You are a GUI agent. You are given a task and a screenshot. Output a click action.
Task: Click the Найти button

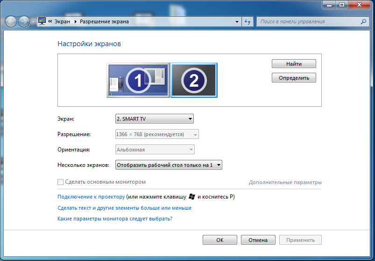click(294, 64)
